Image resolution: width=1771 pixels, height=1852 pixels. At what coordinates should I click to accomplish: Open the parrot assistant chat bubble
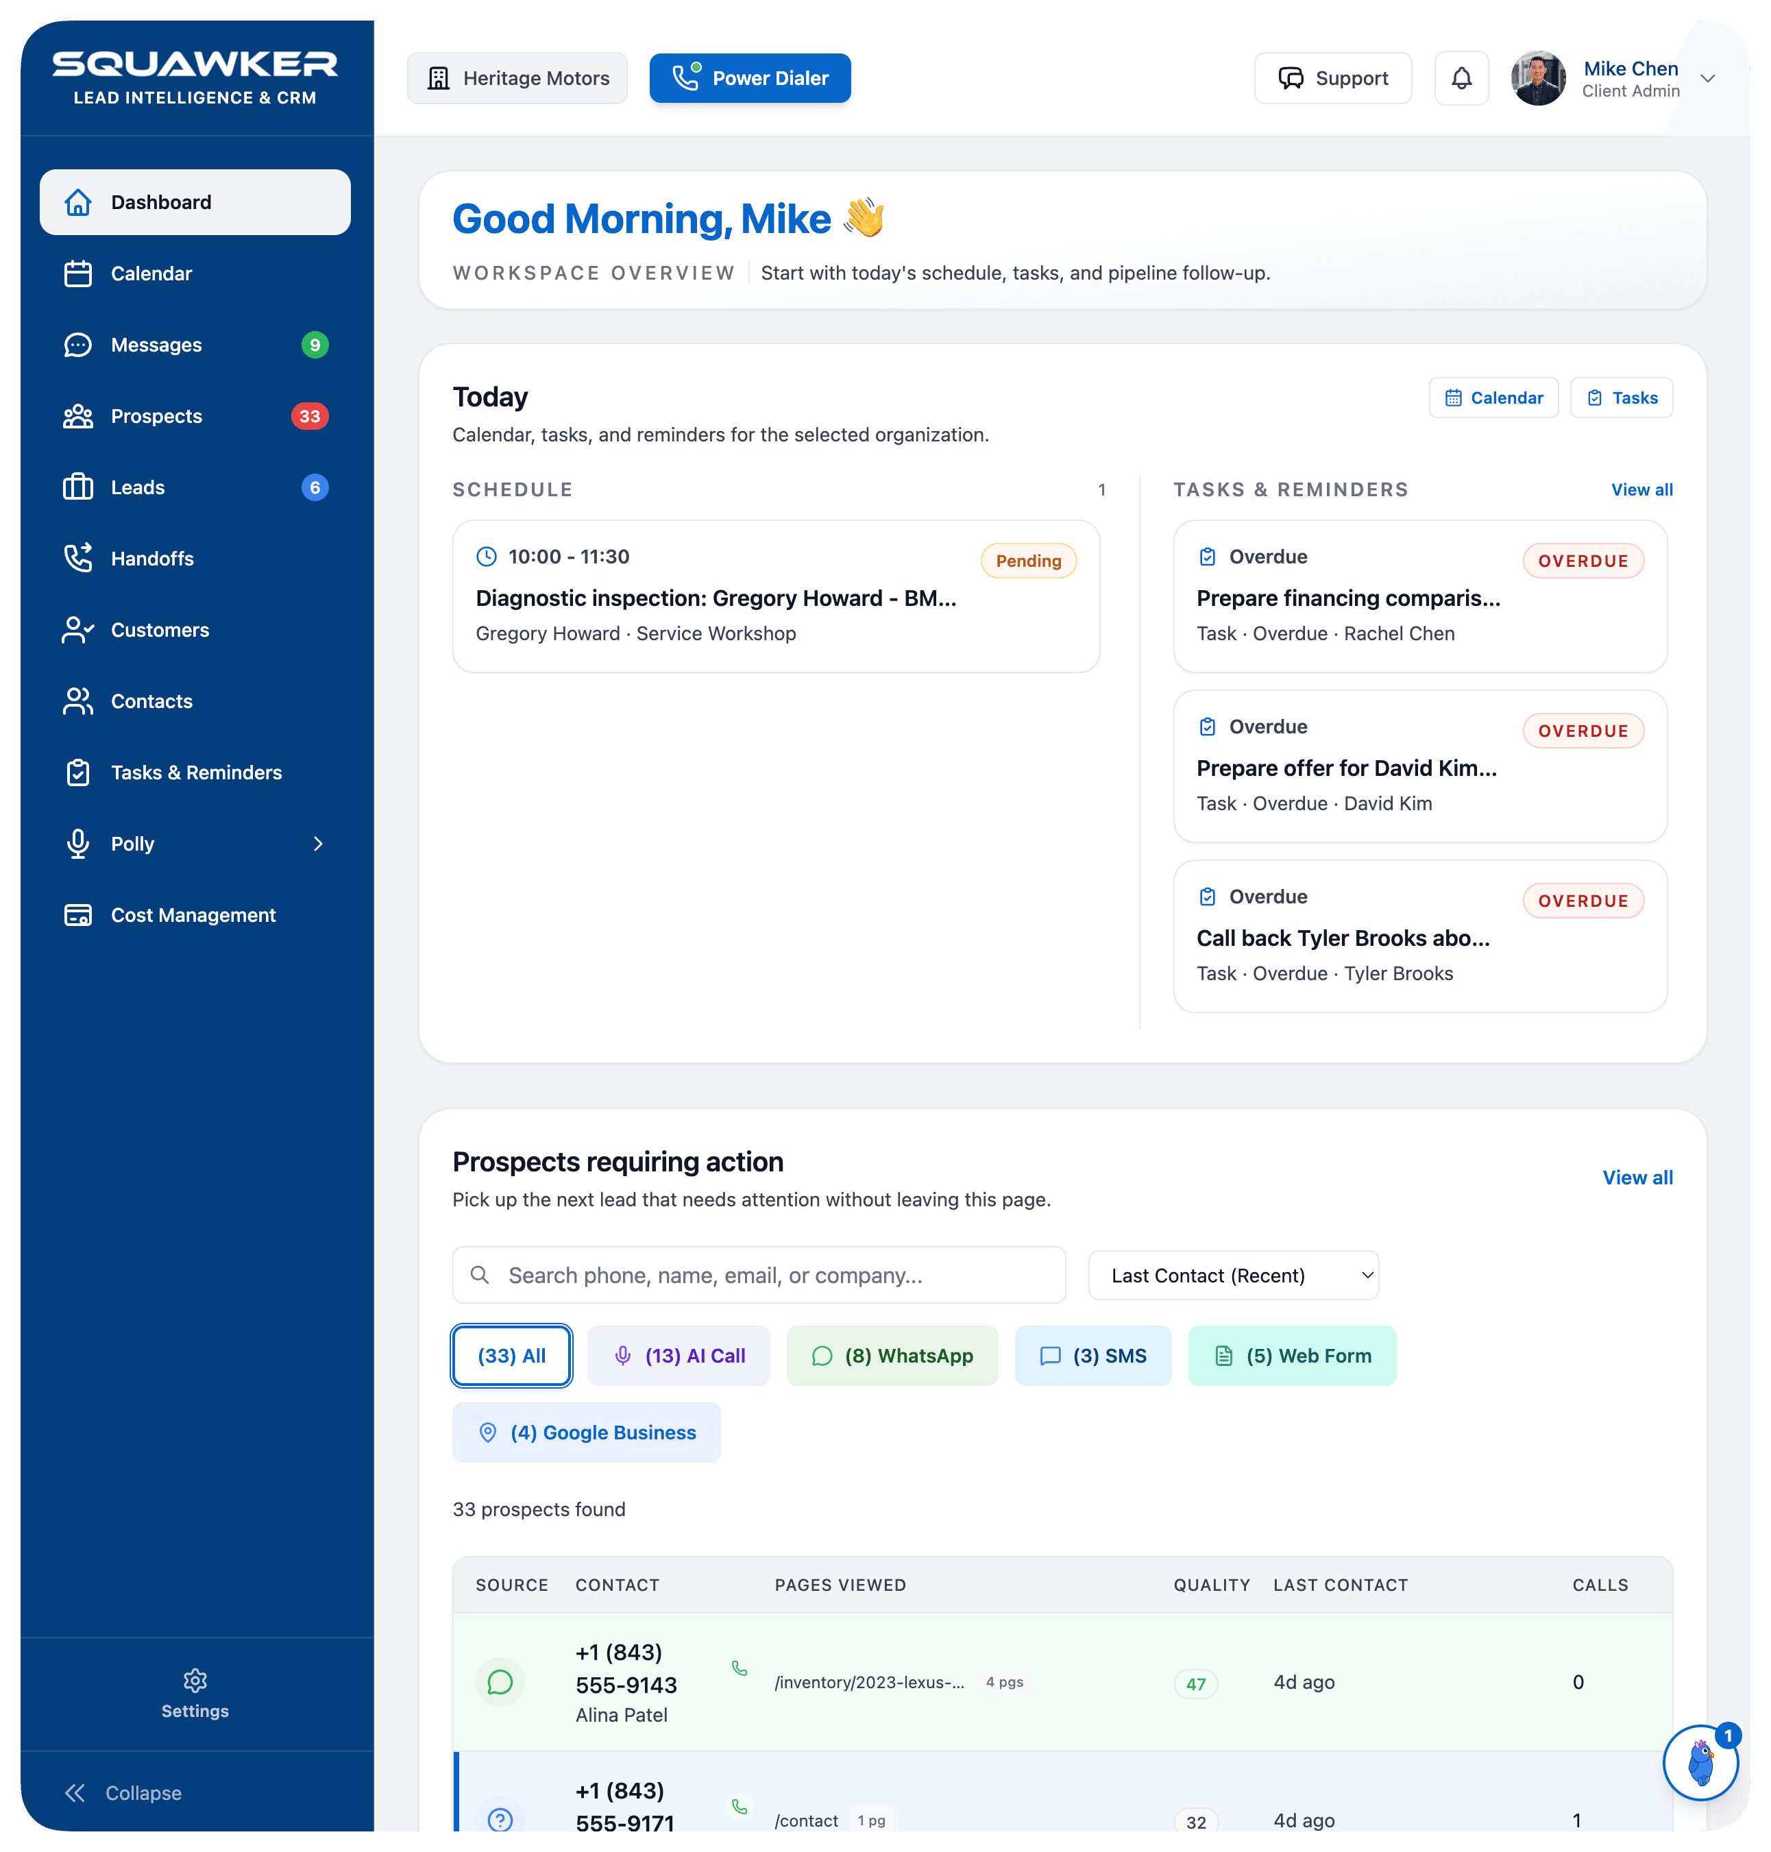(x=1700, y=1762)
